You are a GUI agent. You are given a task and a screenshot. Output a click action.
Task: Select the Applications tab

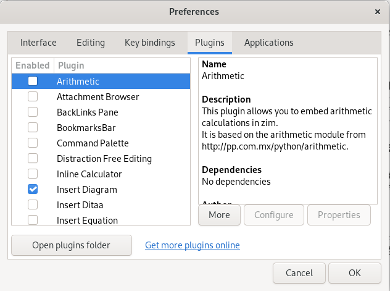pos(268,43)
